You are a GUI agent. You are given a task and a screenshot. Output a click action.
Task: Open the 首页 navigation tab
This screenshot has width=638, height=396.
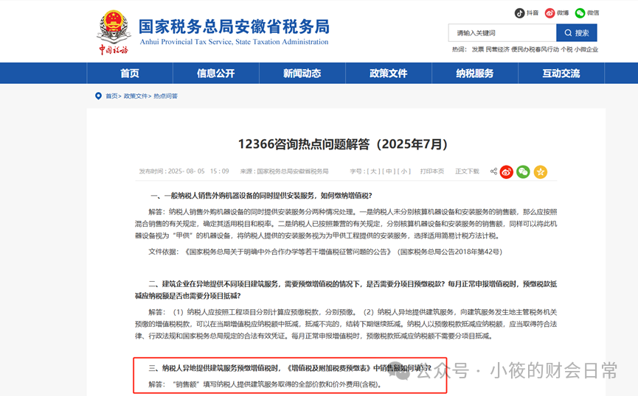130,73
